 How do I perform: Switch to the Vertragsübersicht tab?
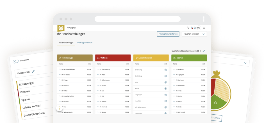coord(85,43)
